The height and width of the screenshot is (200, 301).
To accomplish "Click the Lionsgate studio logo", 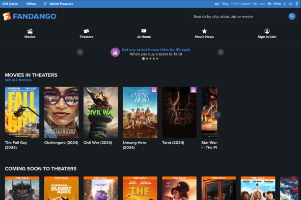I will pos(246,4).
